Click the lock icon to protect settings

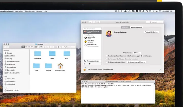tap(85, 69)
